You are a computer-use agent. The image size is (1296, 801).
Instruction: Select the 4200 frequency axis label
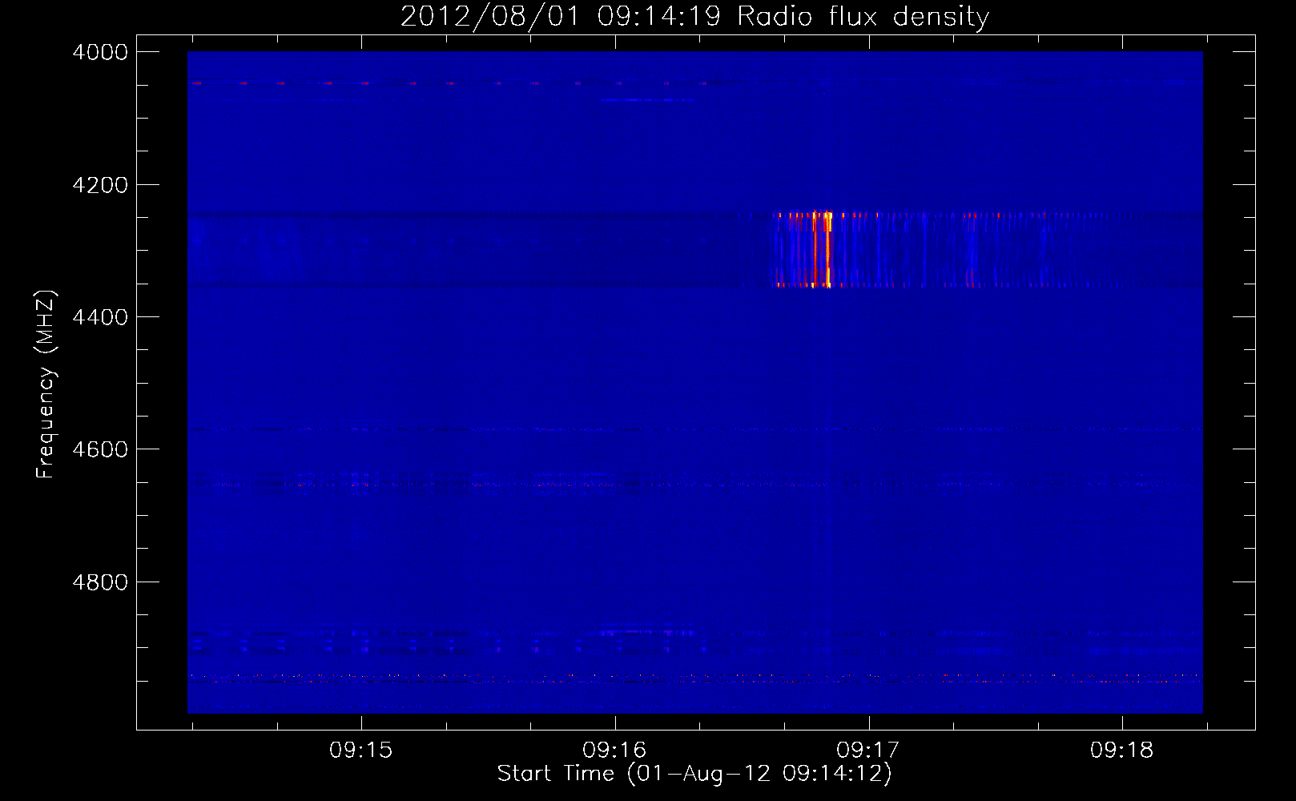100,185
